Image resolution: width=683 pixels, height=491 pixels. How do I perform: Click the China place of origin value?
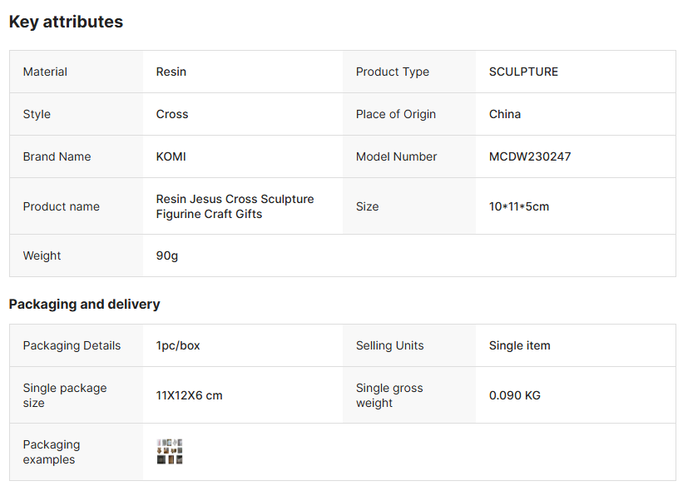pyautogui.click(x=505, y=114)
